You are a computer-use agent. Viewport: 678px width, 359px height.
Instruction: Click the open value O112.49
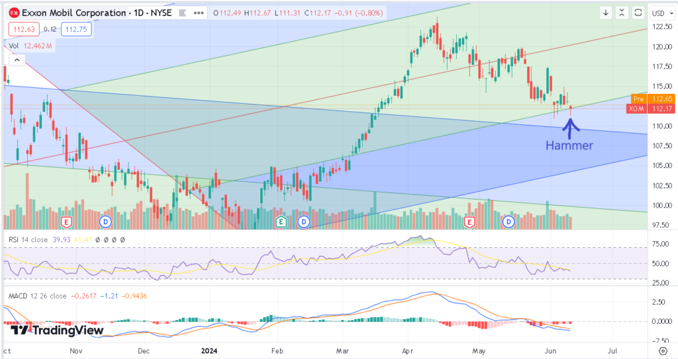click(x=228, y=13)
